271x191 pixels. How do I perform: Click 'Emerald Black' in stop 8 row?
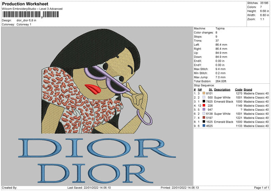[224, 122]
